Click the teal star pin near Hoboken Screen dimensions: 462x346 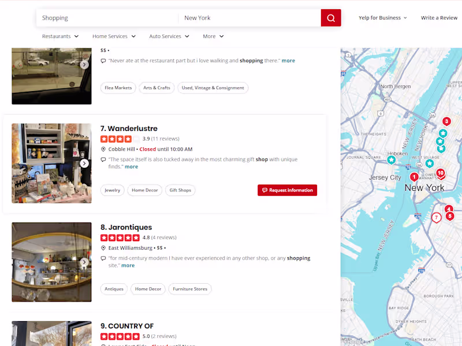click(392, 160)
